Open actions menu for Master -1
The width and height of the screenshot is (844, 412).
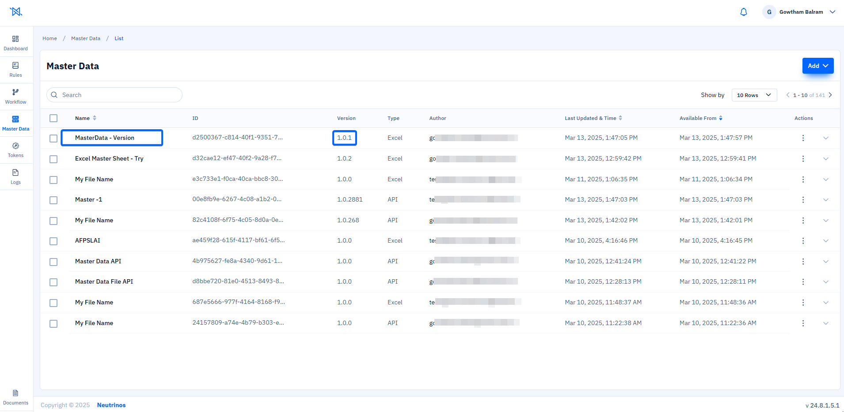pyautogui.click(x=803, y=200)
